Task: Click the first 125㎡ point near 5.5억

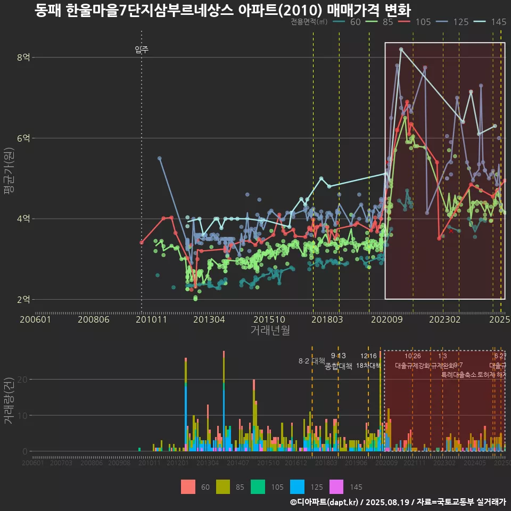Action: coord(159,159)
